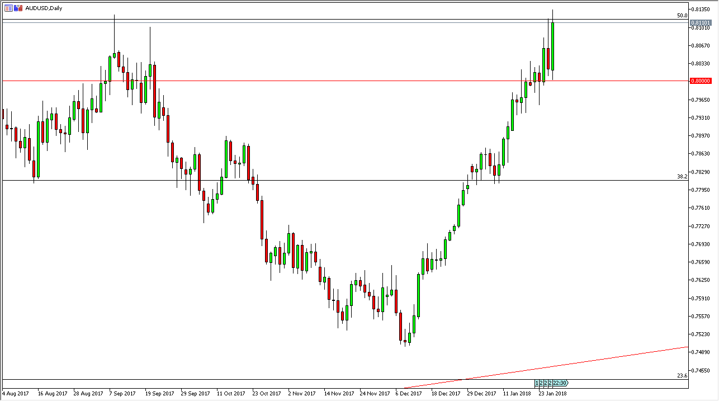Click the chart properties icon beside AUDUSD,Daily
The width and height of the screenshot is (719, 401).
[7, 8]
